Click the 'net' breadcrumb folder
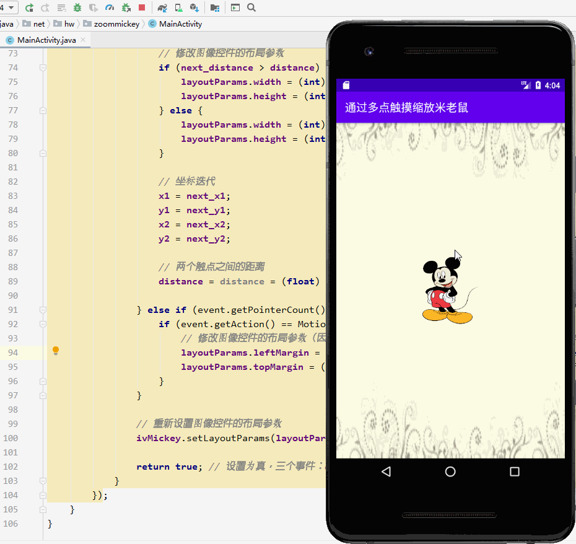 34,24
